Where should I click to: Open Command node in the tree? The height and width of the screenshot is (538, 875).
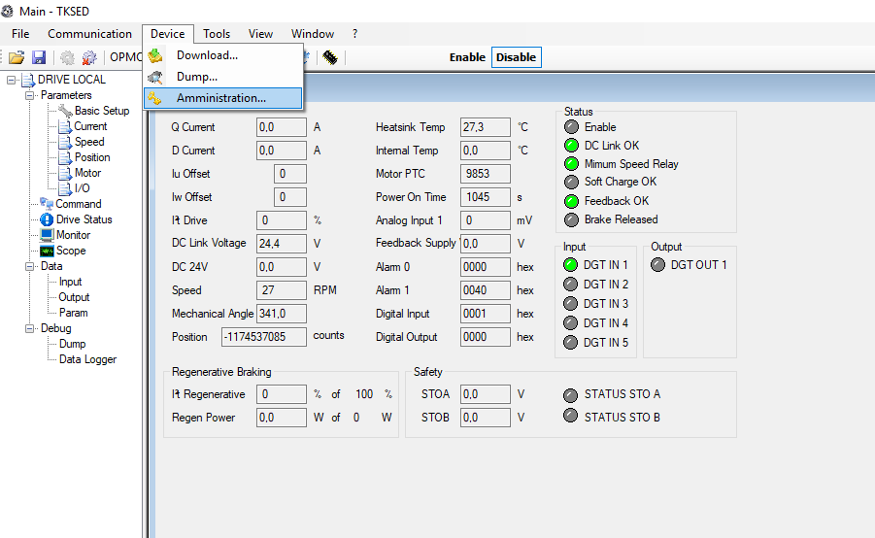[78, 204]
